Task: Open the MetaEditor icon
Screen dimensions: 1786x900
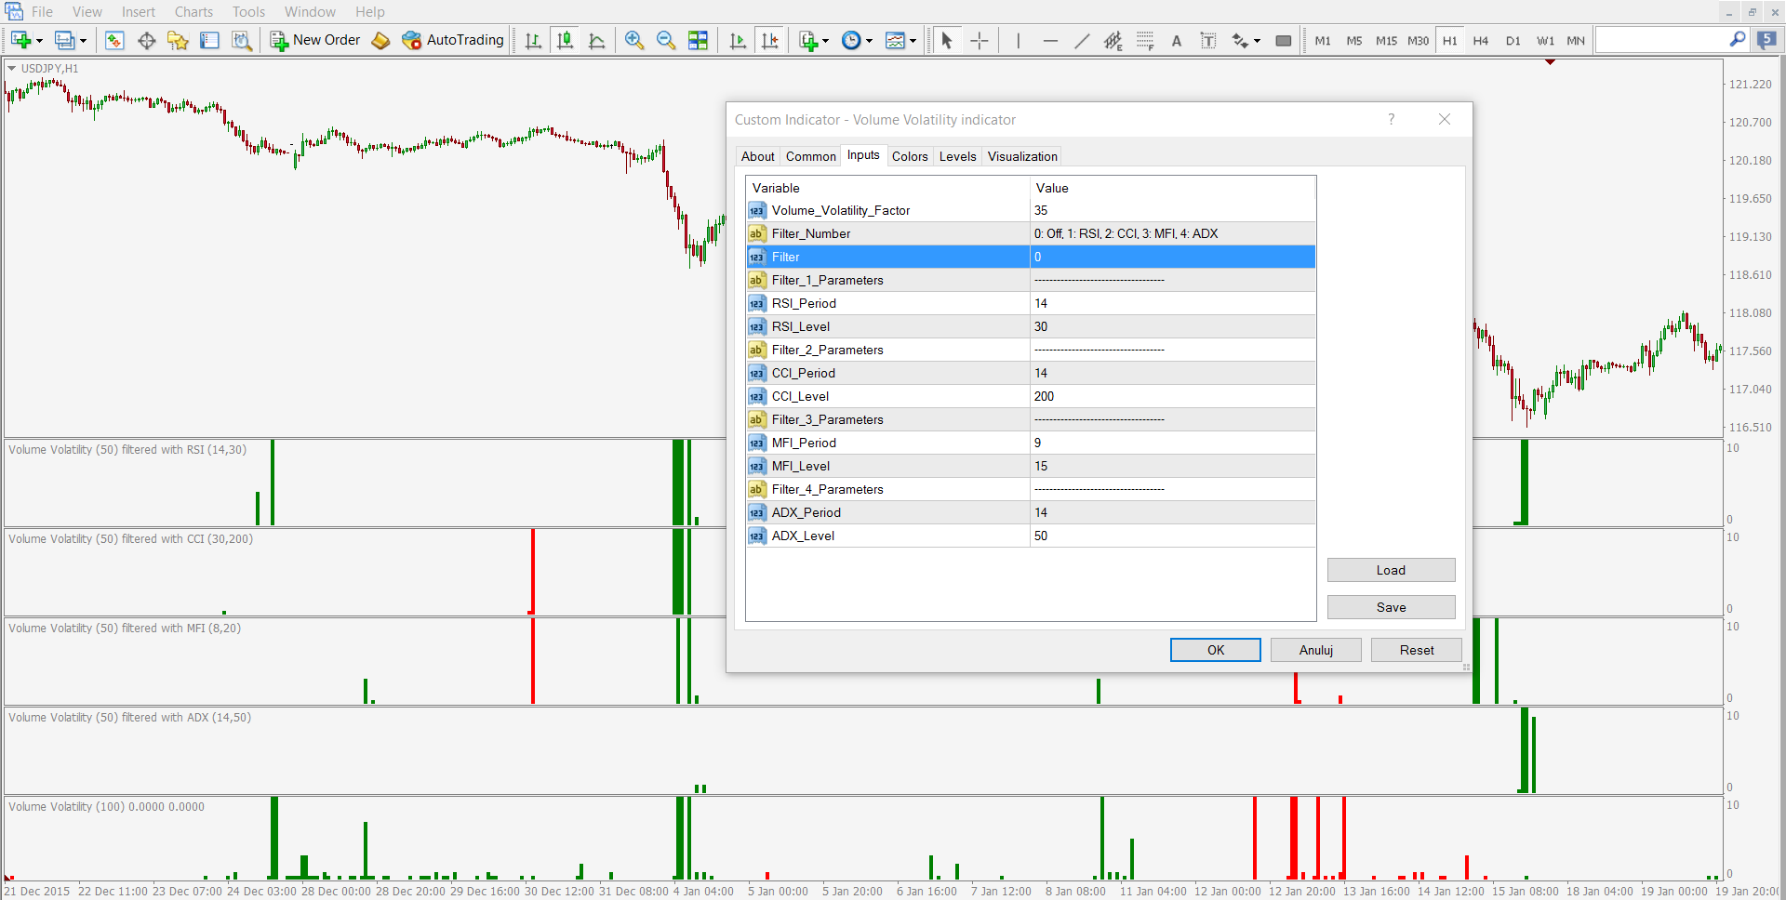Action: point(380,40)
